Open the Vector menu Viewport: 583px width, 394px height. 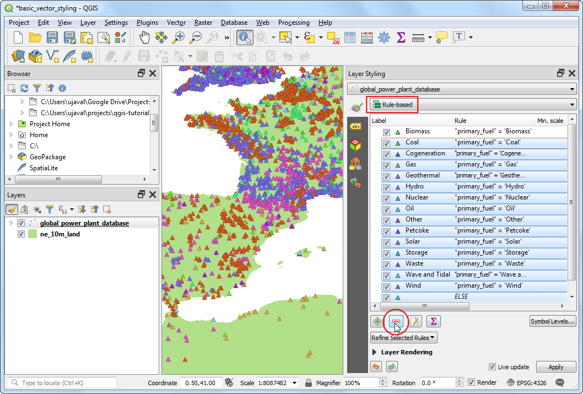coord(176,23)
